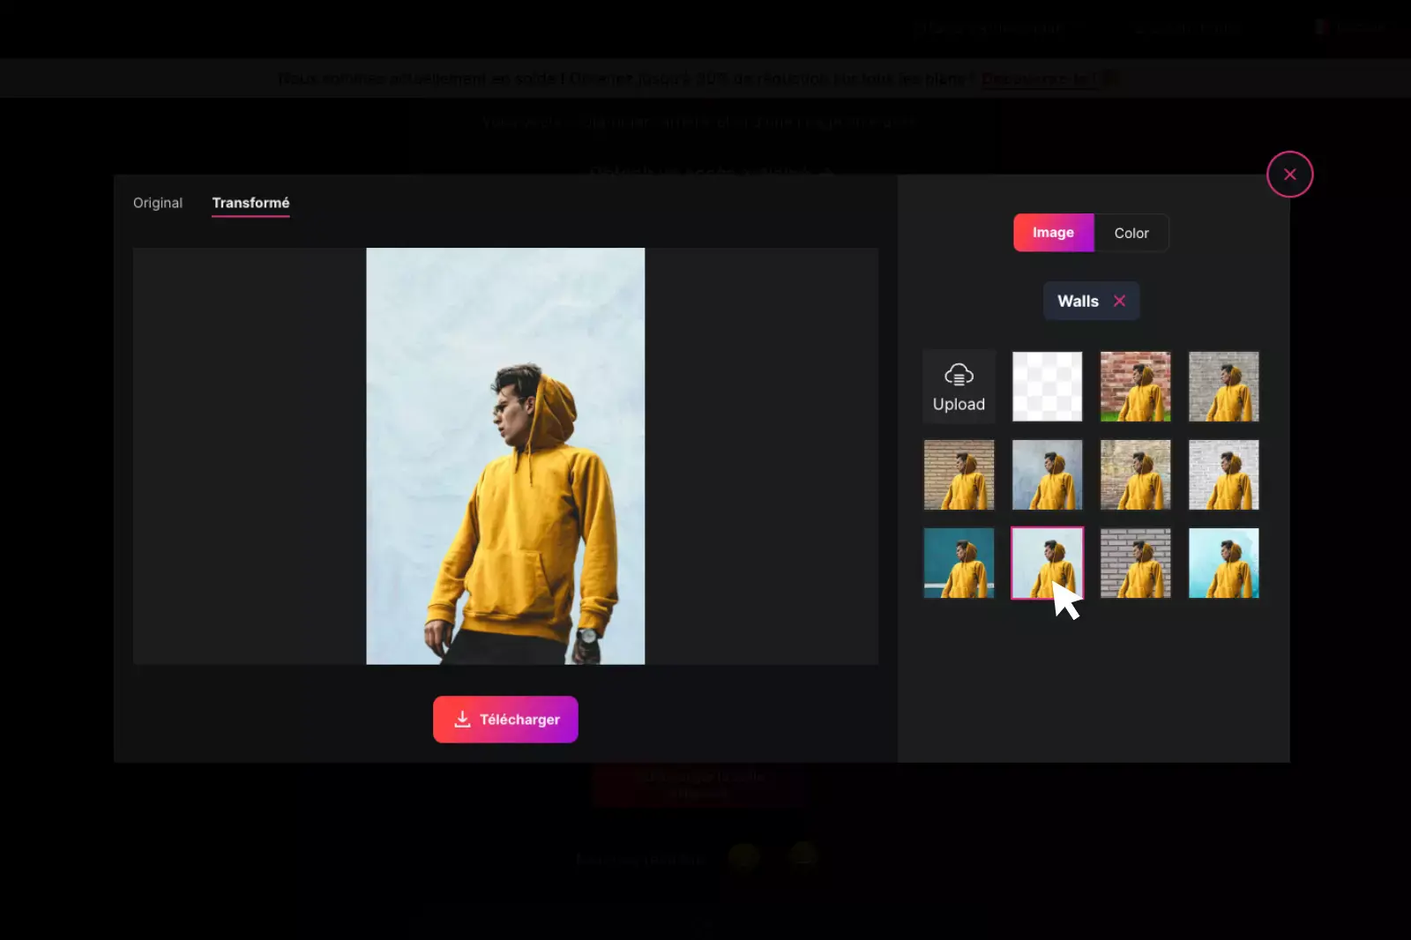Upload a custom background image
The width and height of the screenshot is (1411, 940).
pos(959,386)
